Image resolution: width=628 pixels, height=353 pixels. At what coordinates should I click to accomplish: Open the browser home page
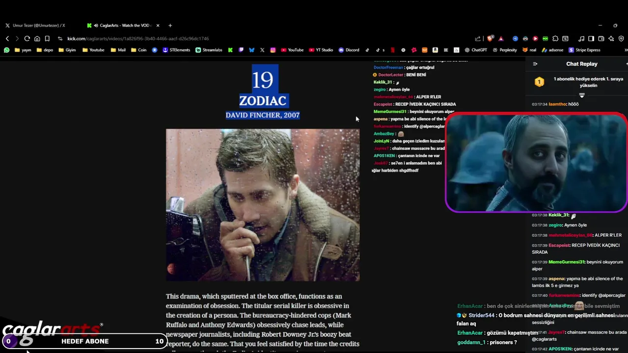[37, 38]
